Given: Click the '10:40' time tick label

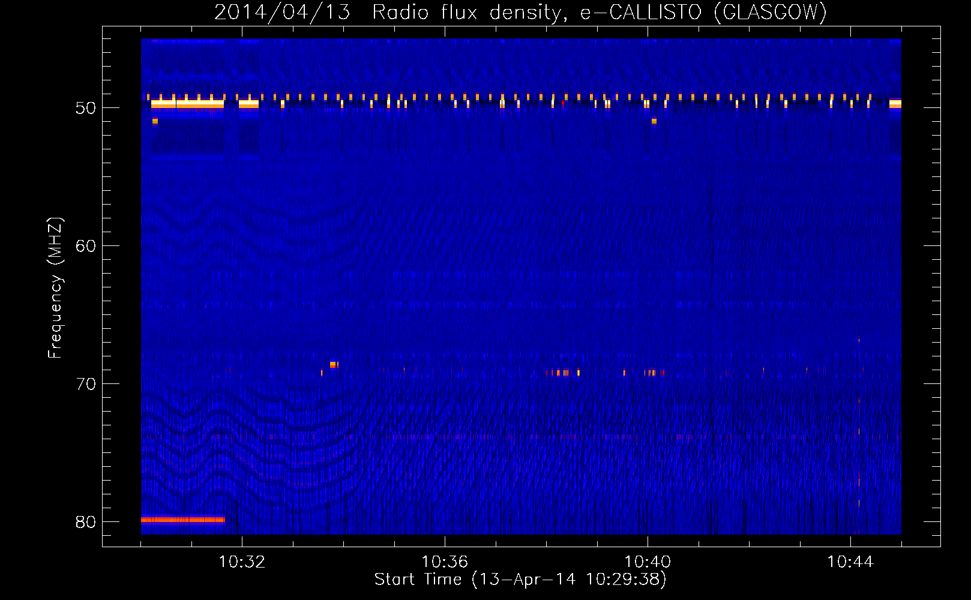Looking at the screenshot, I should coord(648,562).
